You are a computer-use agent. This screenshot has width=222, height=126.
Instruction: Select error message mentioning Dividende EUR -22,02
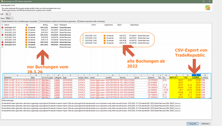point(91,106)
